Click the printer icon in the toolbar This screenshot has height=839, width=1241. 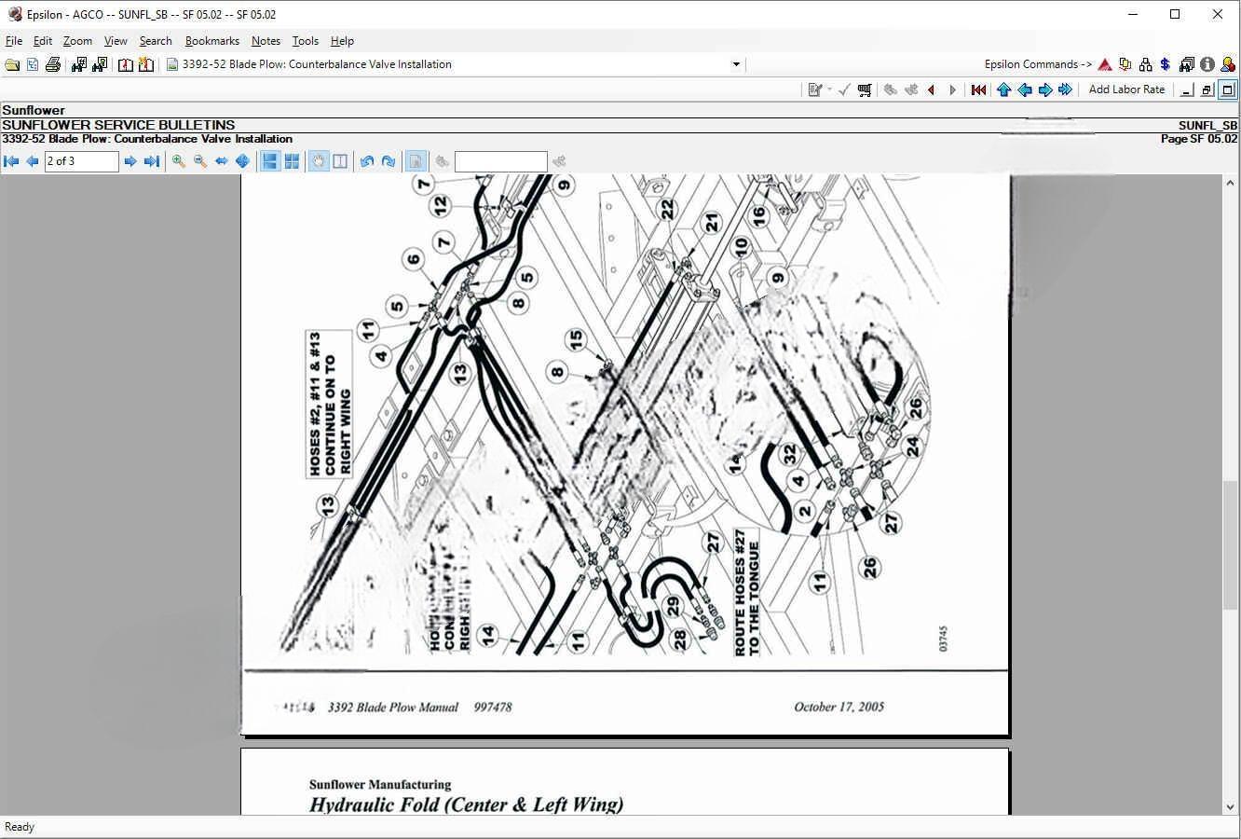pos(53,64)
